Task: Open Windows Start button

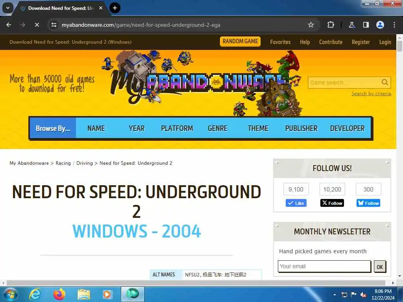Action: pos(10,294)
